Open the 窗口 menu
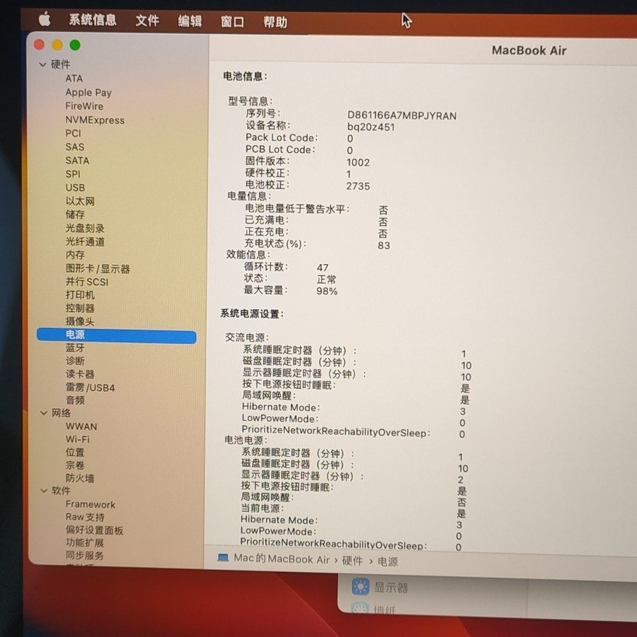The image size is (637, 637). (x=232, y=21)
